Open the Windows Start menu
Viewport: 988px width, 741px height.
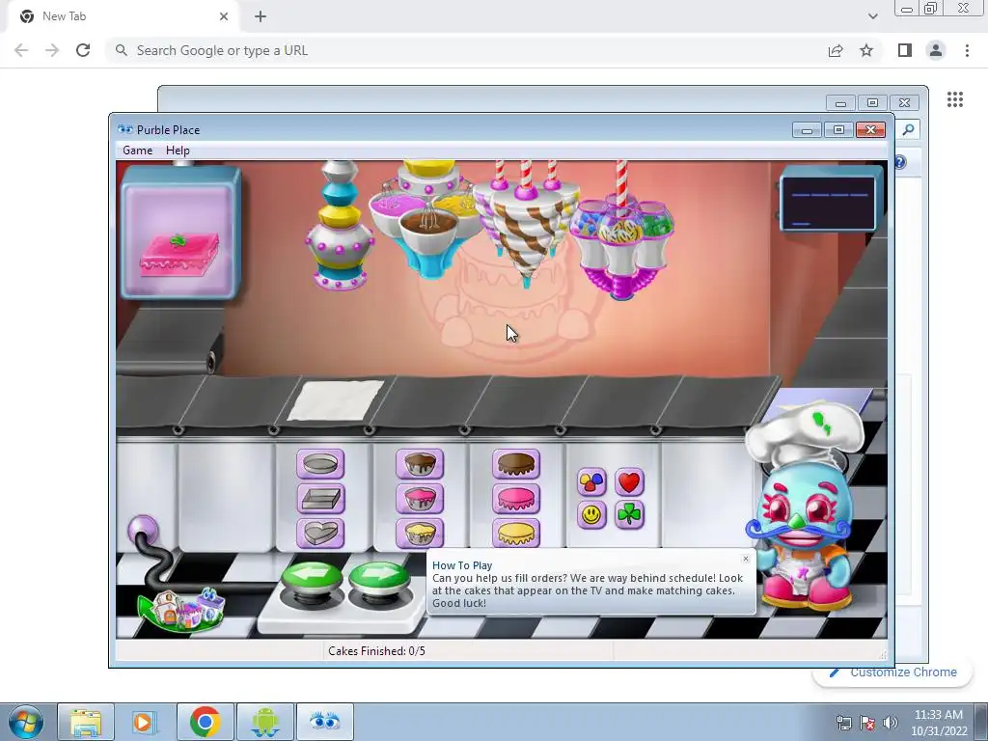pos(26,722)
